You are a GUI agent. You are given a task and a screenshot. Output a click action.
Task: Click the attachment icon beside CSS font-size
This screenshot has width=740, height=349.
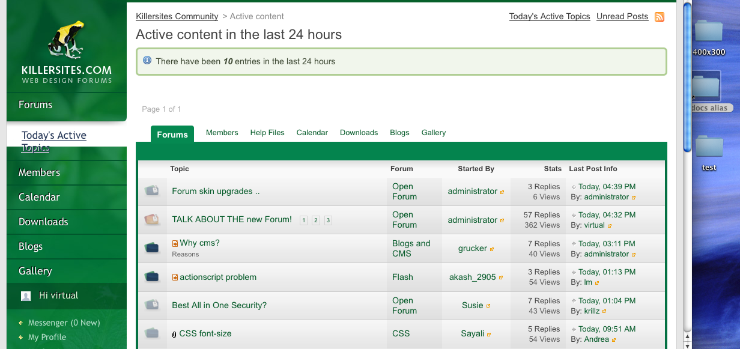tap(174, 334)
